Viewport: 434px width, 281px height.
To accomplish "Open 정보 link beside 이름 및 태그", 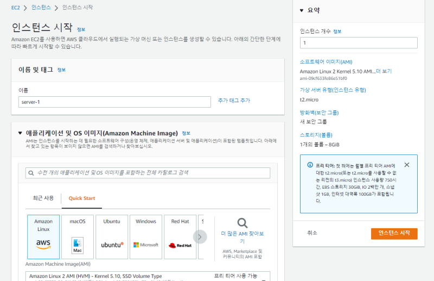I will click(x=61, y=70).
